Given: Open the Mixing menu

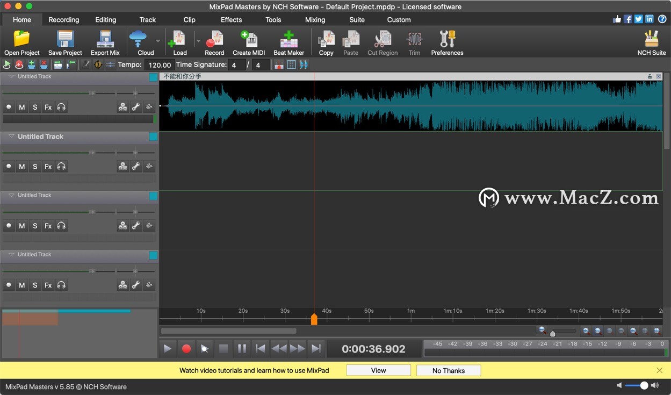Looking at the screenshot, I should pyautogui.click(x=314, y=19).
